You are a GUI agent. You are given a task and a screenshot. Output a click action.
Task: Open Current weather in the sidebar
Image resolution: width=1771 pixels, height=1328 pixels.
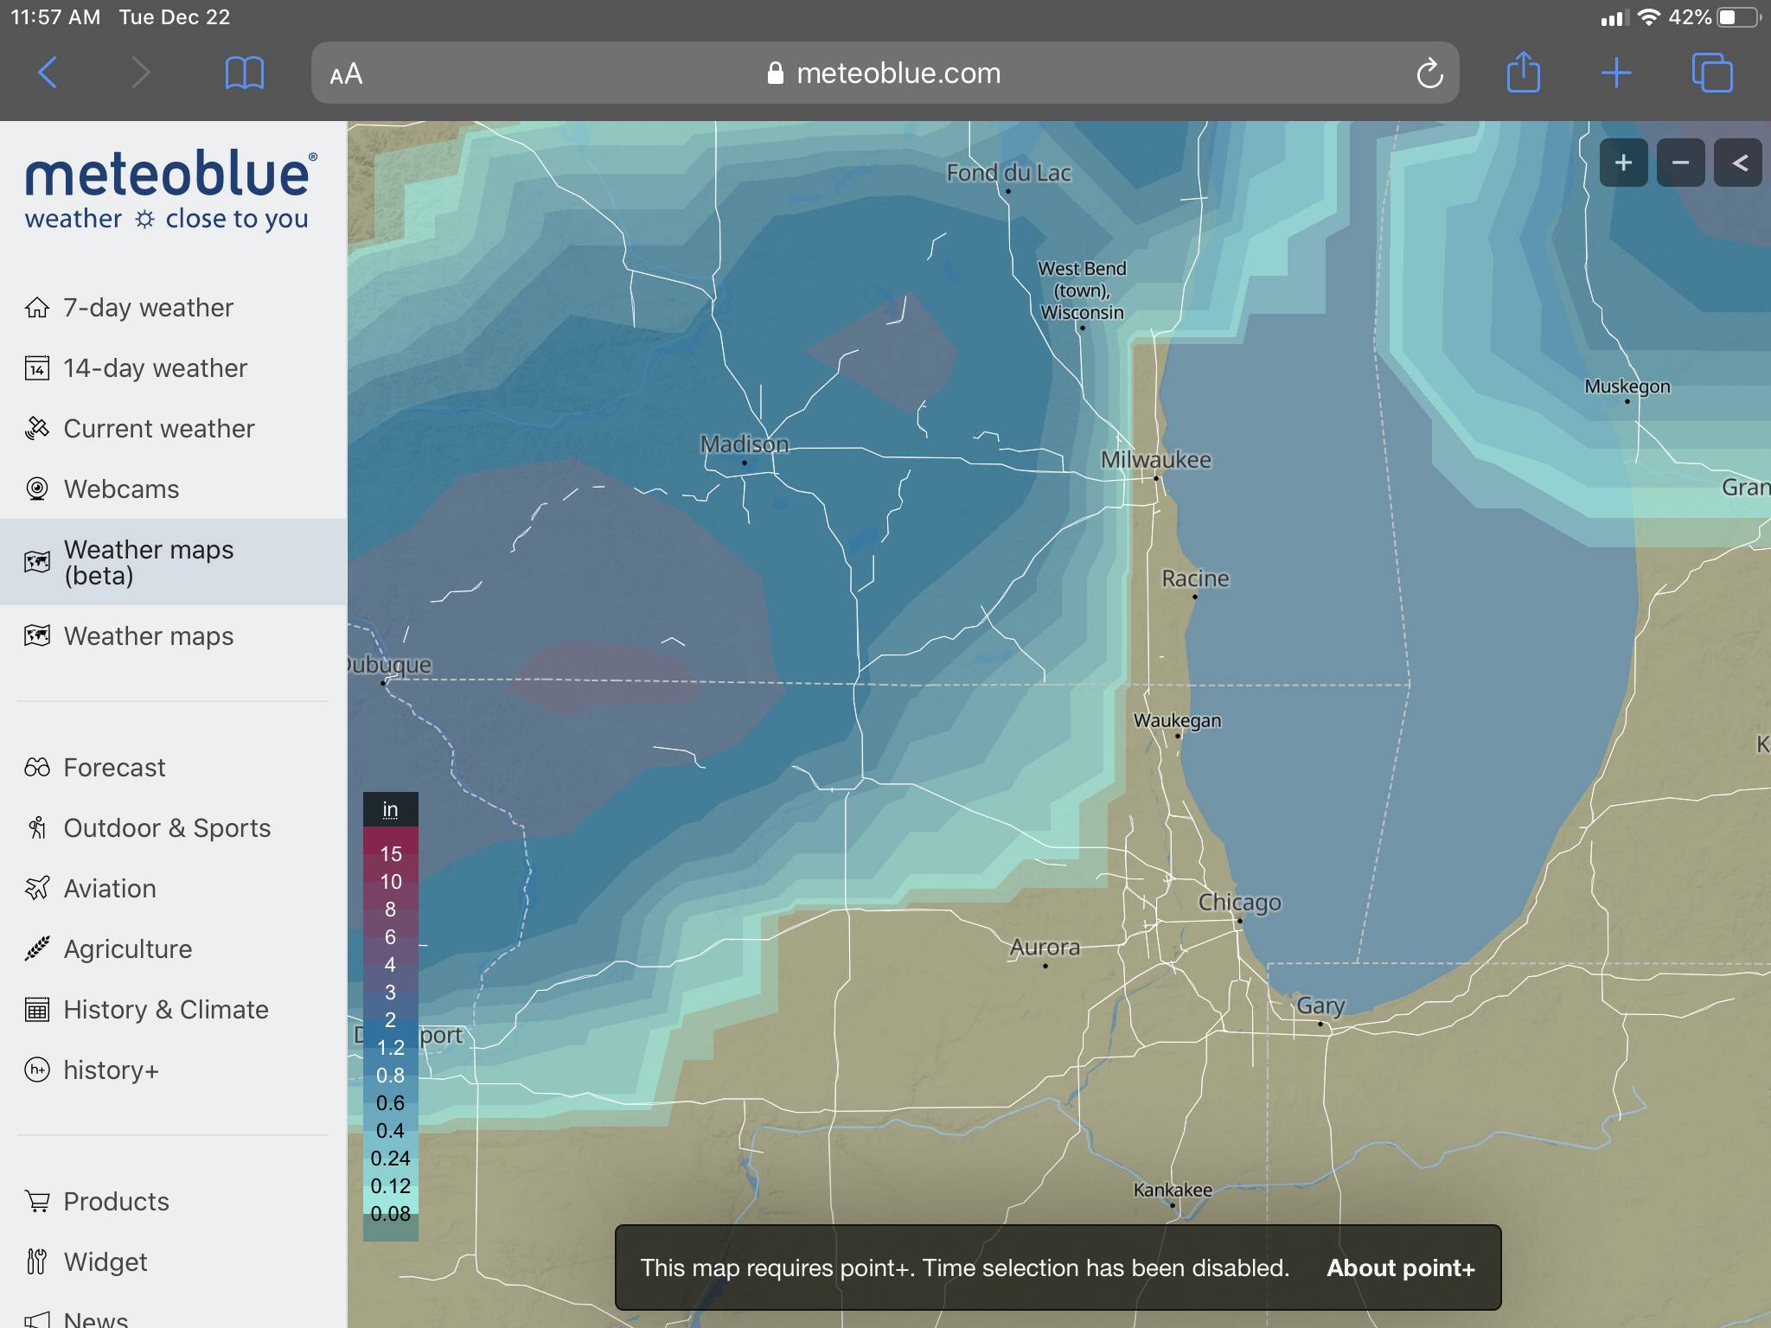click(x=158, y=429)
